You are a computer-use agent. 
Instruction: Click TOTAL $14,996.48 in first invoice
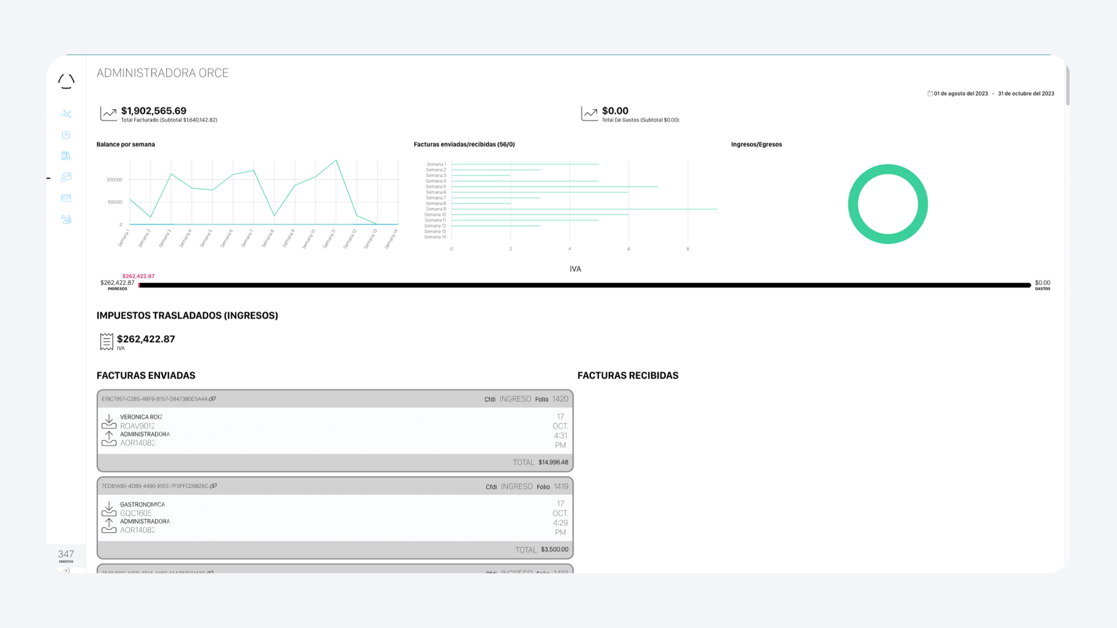pyautogui.click(x=540, y=462)
